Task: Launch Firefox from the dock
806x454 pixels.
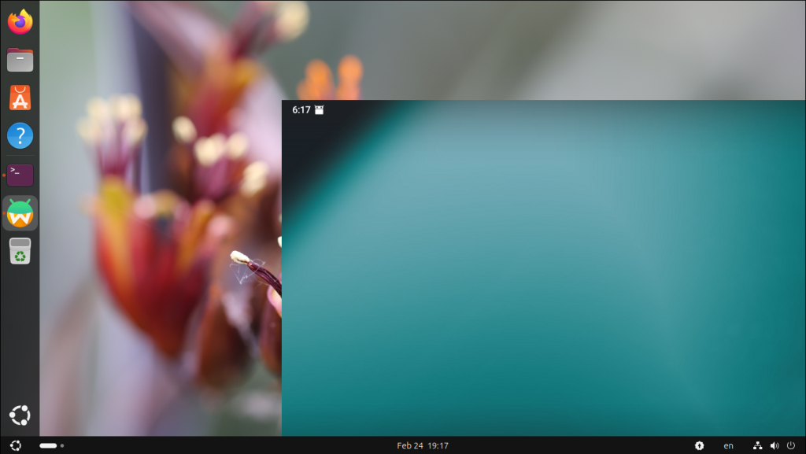Action: (20, 21)
